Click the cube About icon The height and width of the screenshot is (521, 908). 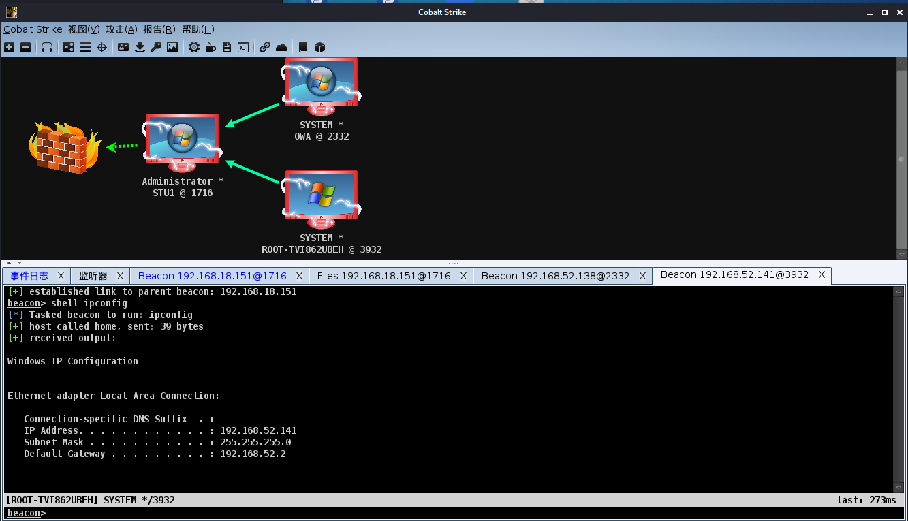coord(319,47)
